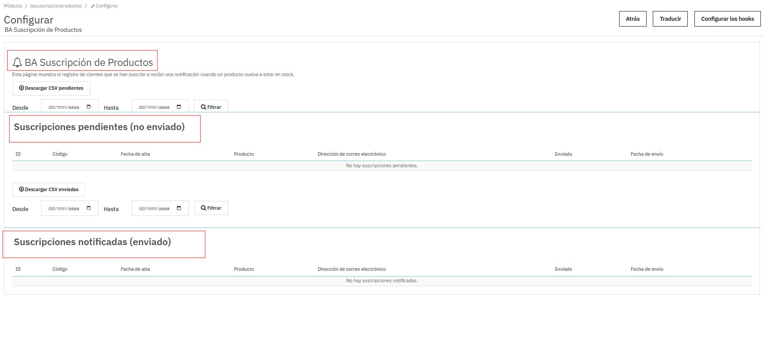Open the Traducir option
764x346 pixels.
[x=670, y=19]
